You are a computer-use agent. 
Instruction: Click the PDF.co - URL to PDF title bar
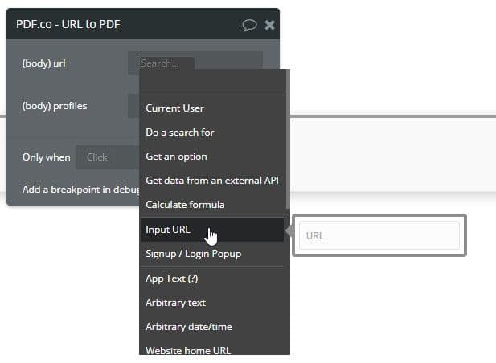pos(121,25)
